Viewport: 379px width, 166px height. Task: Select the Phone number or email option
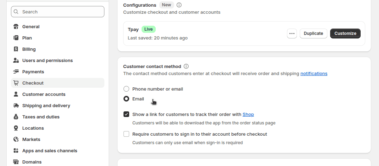tap(126, 89)
